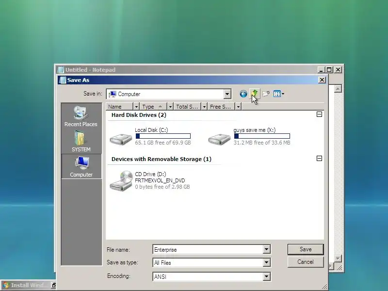Select the guys save me (X:) drive icon

click(x=219, y=139)
